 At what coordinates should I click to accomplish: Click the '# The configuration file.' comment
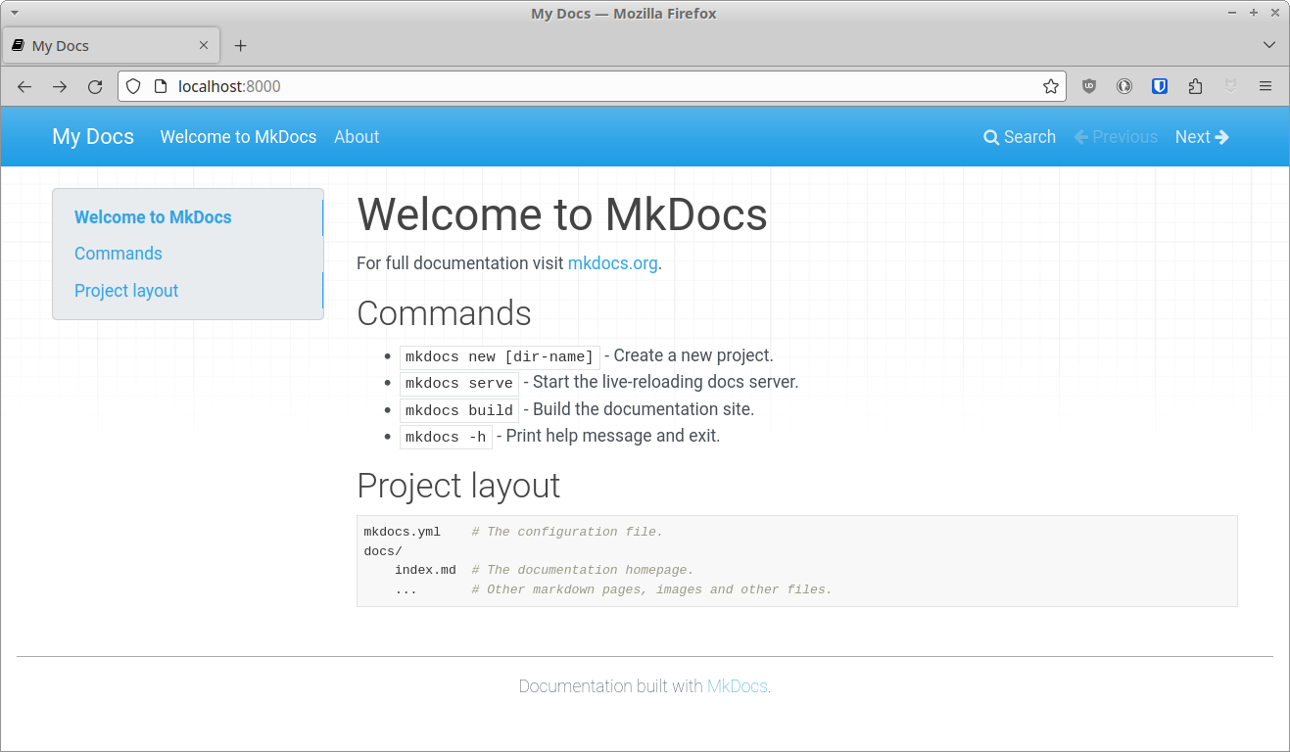click(567, 532)
